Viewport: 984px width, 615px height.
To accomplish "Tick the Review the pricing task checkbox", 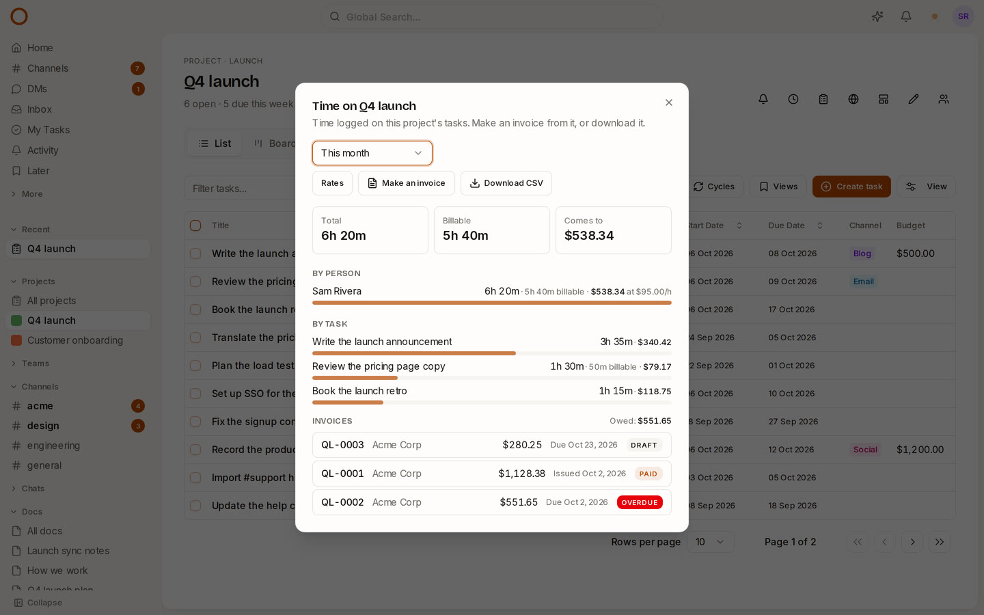I will 195,282.
